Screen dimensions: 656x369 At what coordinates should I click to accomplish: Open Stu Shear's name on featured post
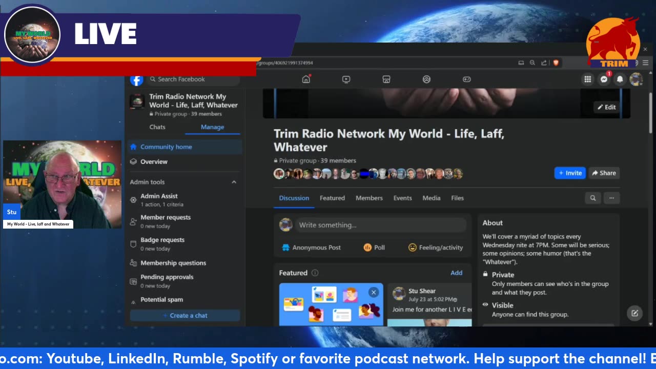click(422, 291)
